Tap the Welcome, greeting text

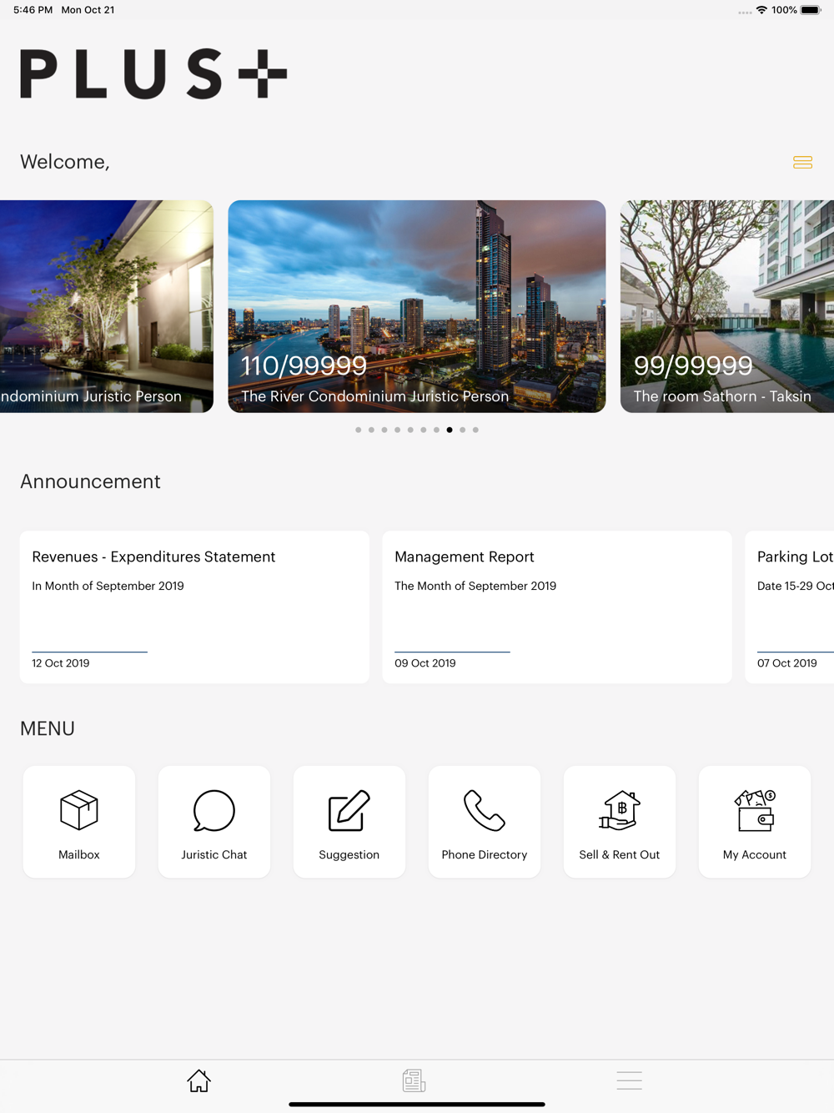click(65, 162)
